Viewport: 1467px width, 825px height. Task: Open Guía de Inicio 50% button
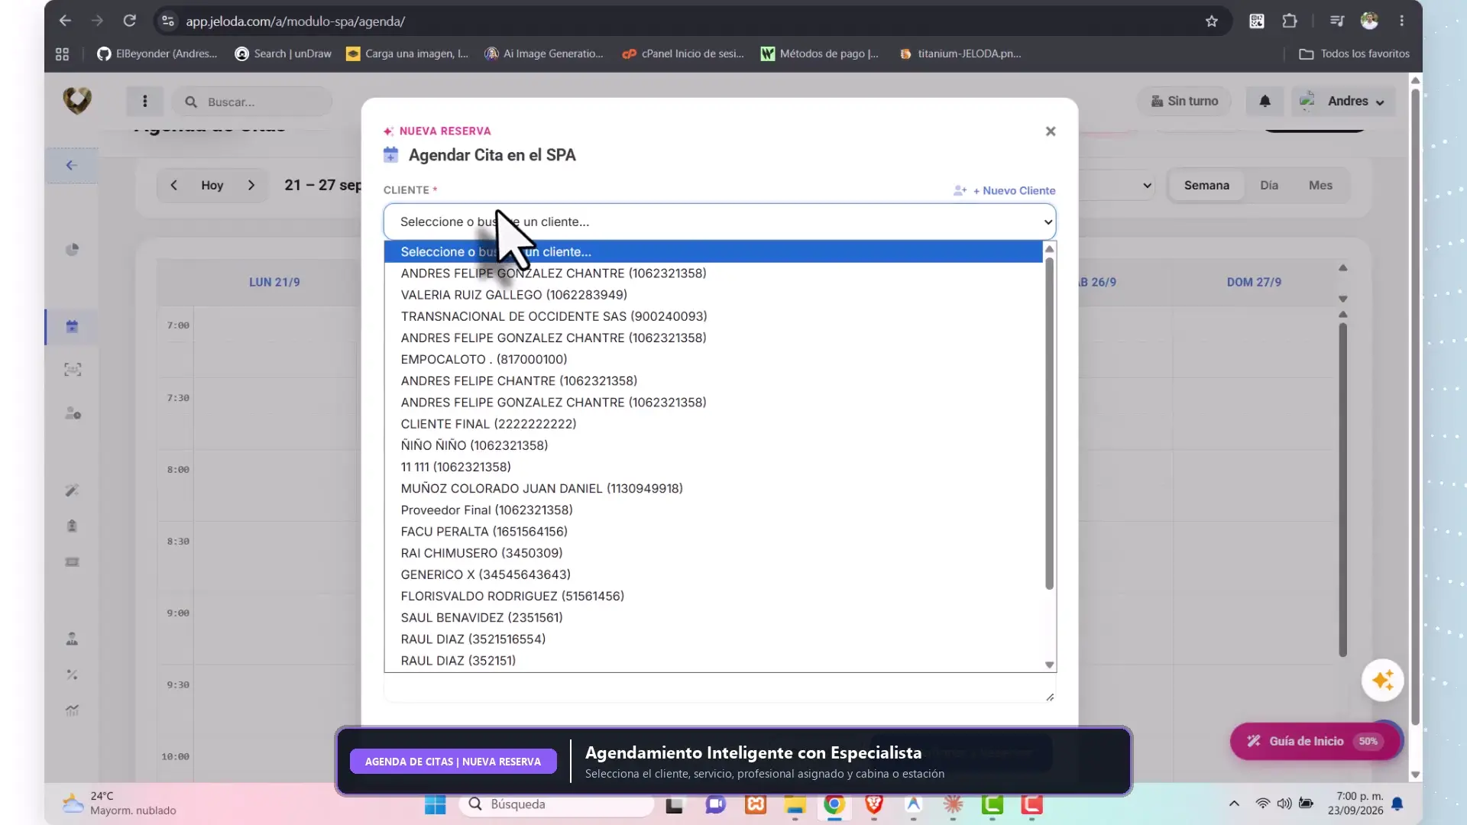[x=1315, y=741]
